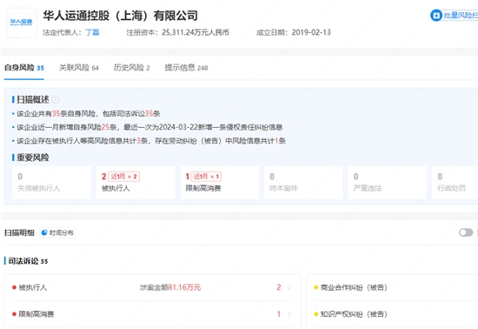Open the 行政处罚 risk card
This screenshot has width=478, height=329.
[455, 183]
